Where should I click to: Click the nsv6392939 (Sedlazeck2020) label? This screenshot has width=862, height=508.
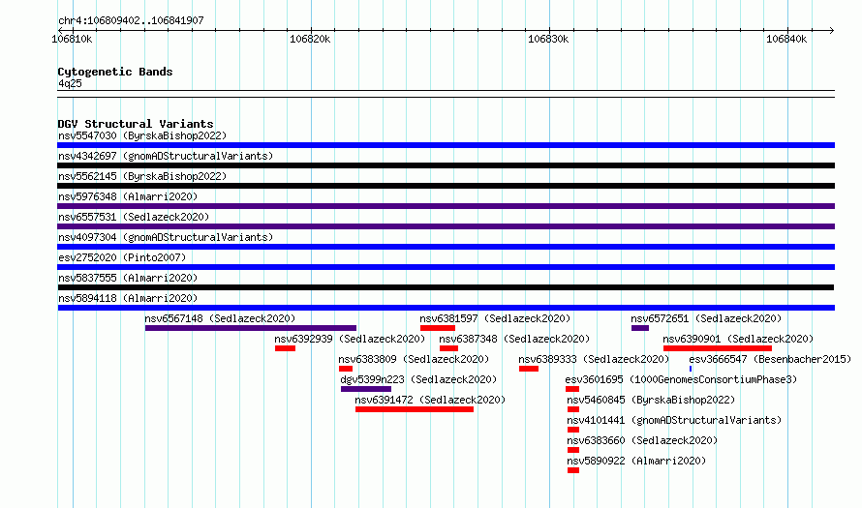point(351,339)
